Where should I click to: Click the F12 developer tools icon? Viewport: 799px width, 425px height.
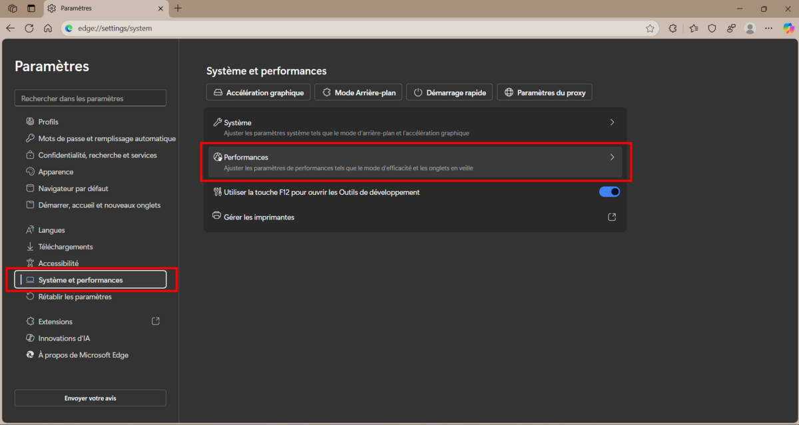click(217, 192)
